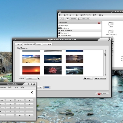Image resolution: width=123 pixels, height=123 pixels.
Task: Open Tabs menu in File Browser
Action: [95, 15]
